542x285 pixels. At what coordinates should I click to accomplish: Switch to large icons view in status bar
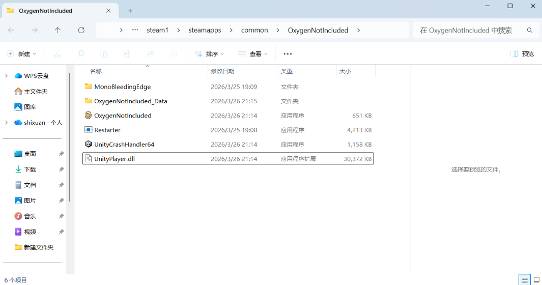pos(536,280)
